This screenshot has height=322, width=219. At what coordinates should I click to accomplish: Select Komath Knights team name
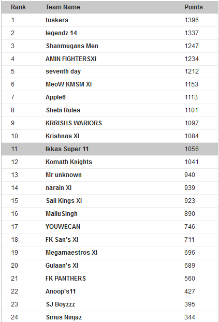tap(69, 162)
